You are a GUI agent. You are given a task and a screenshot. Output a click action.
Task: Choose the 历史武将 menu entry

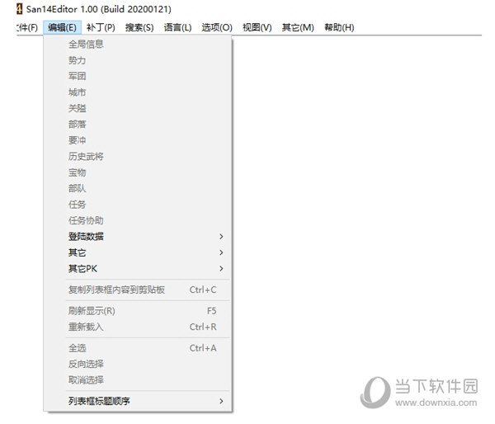86,157
